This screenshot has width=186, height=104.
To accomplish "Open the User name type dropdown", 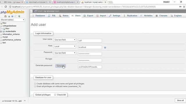I will click(65, 40).
